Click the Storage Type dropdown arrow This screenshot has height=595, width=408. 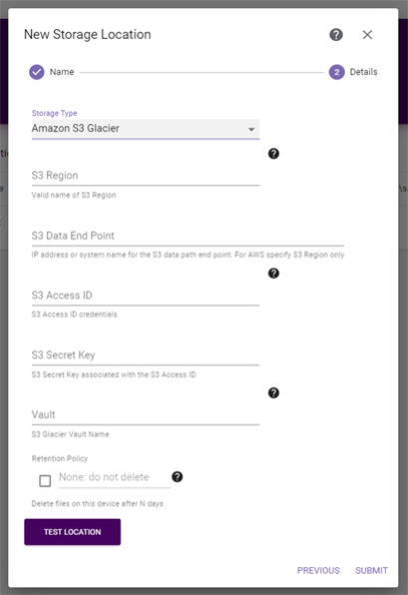click(251, 130)
